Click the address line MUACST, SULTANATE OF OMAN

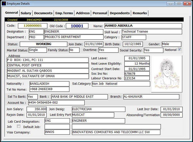pyautogui.click(x=48, y=76)
